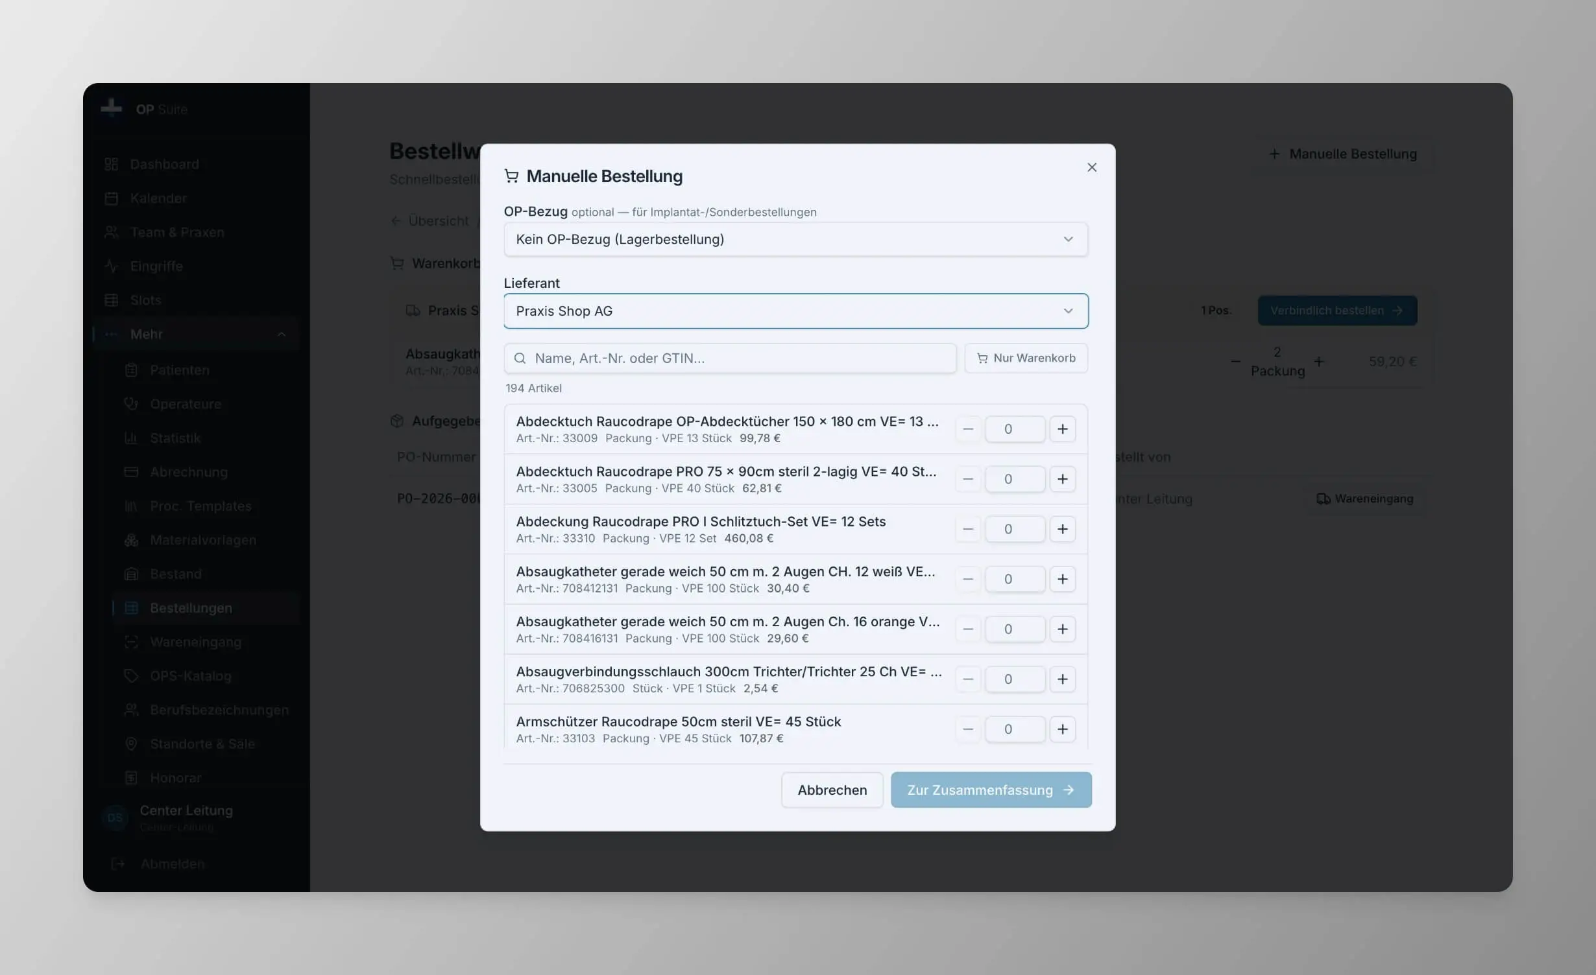Open Eingriffe in the sidebar
The image size is (1596, 975).
(x=196, y=266)
